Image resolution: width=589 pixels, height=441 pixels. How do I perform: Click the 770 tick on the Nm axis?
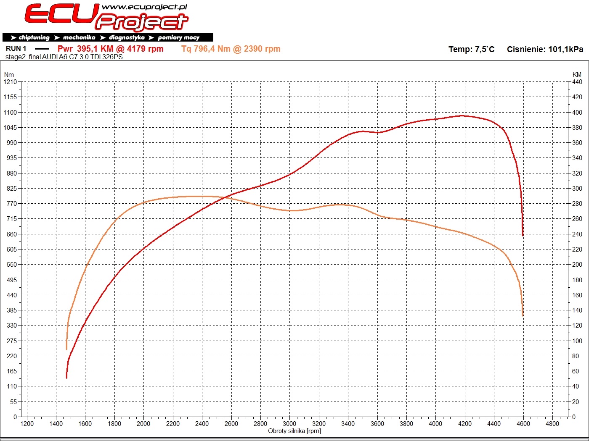point(12,204)
